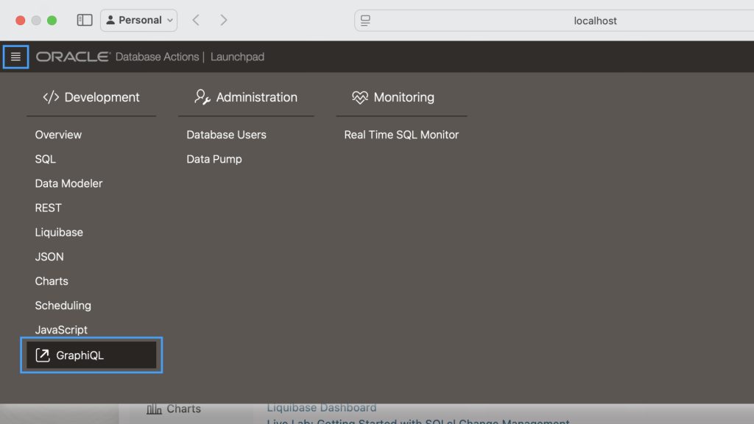Click the Charts bar-graph icon at bottom

click(154, 409)
